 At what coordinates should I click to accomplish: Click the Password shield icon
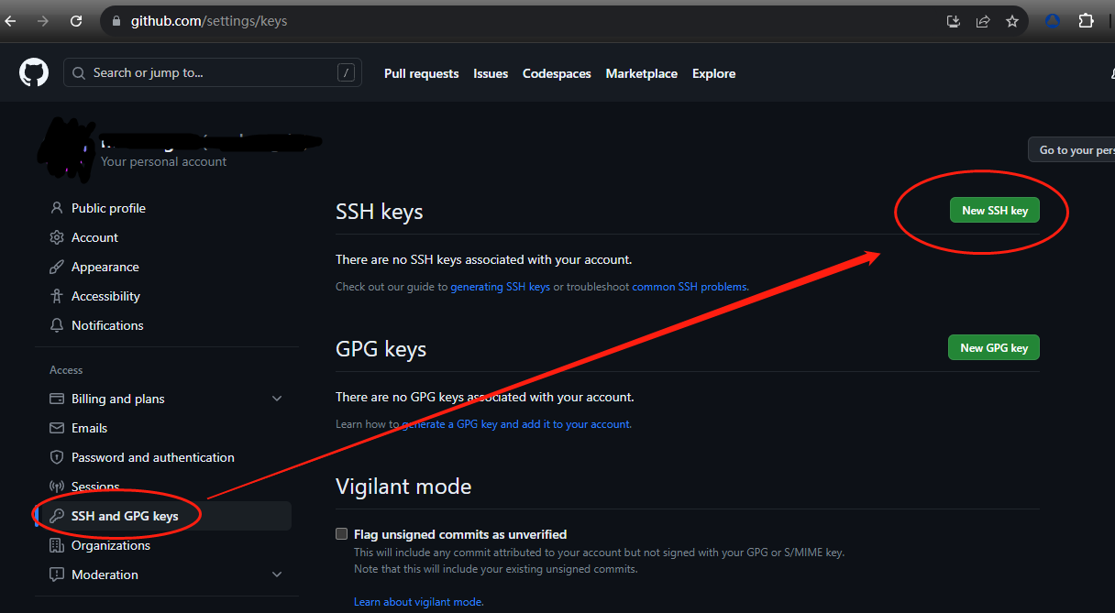coord(57,457)
